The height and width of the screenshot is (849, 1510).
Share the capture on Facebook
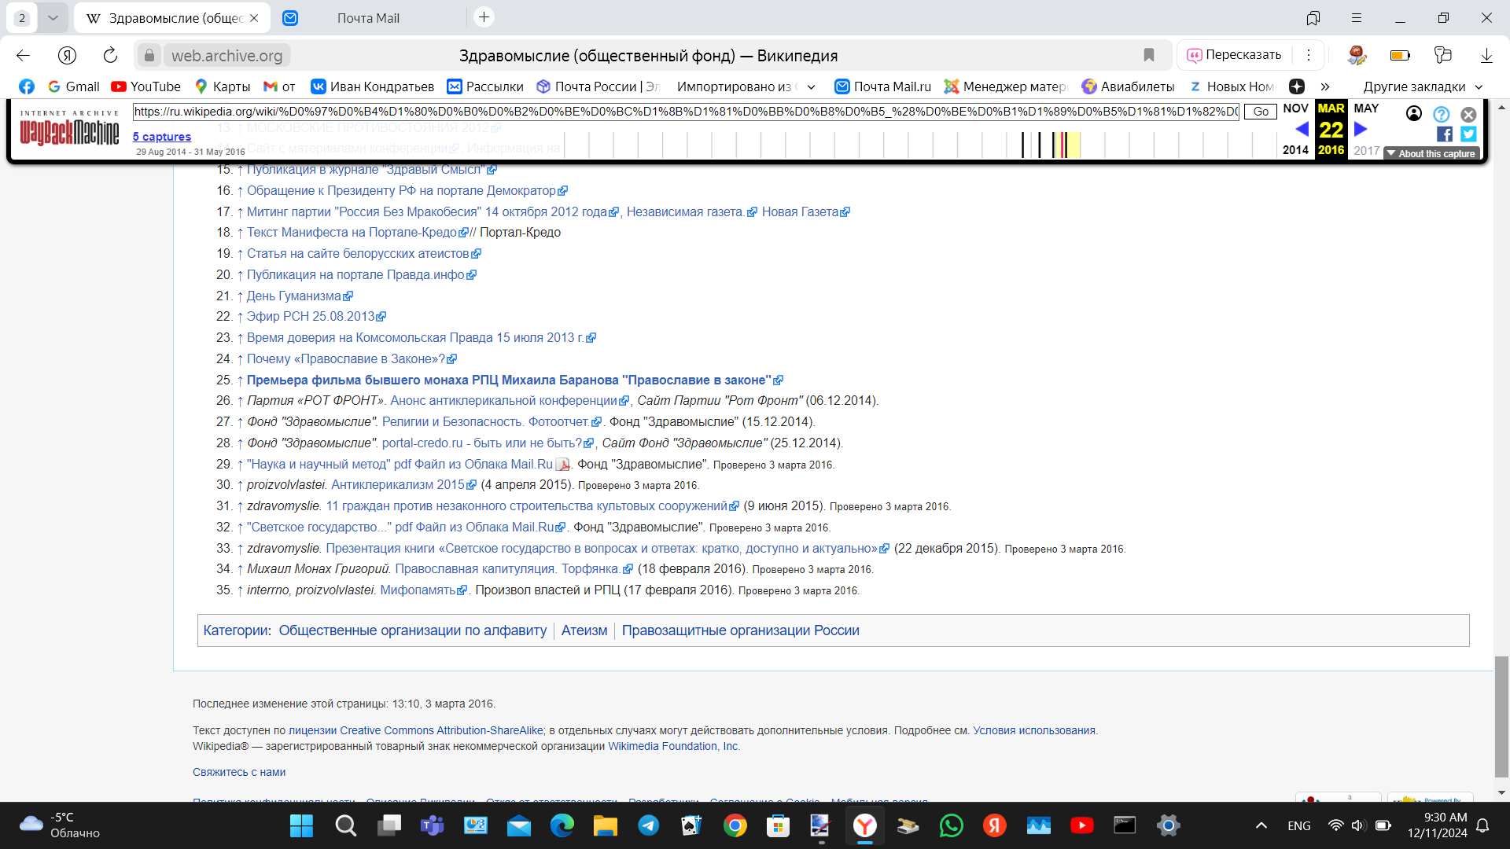coord(1445,134)
